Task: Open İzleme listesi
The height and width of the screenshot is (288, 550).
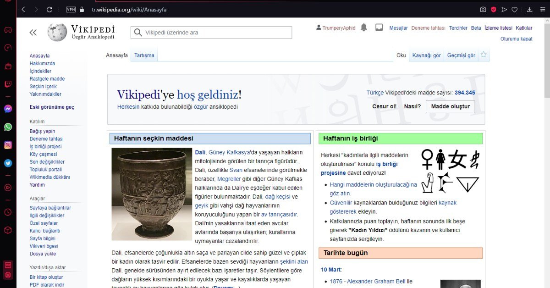Action: point(498,28)
